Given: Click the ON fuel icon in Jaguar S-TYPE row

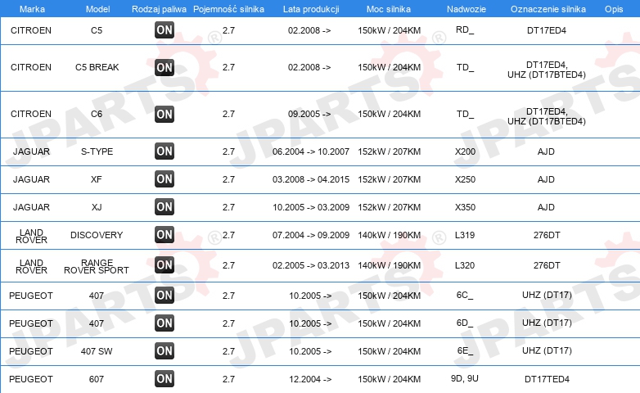Looking at the screenshot, I should (x=165, y=151).
